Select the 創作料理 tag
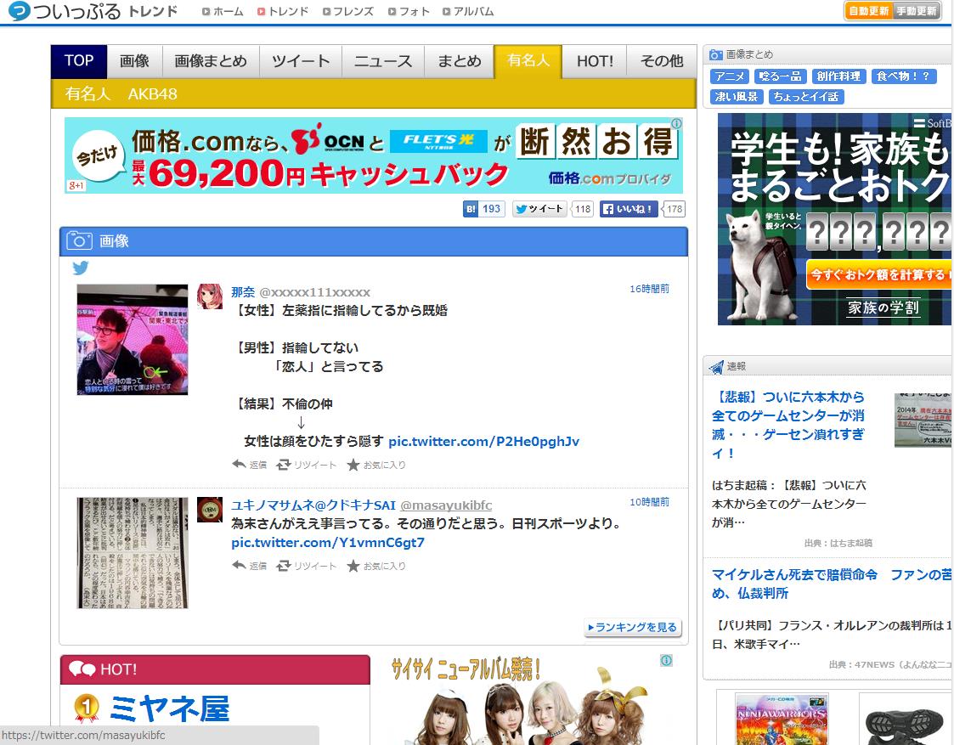The width and height of the screenshot is (954, 745). (x=838, y=76)
